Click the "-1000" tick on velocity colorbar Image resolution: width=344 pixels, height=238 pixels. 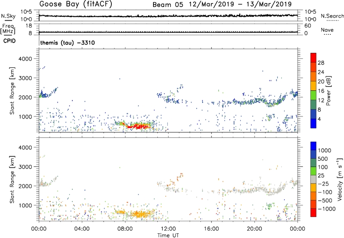[x=326, y=209]
